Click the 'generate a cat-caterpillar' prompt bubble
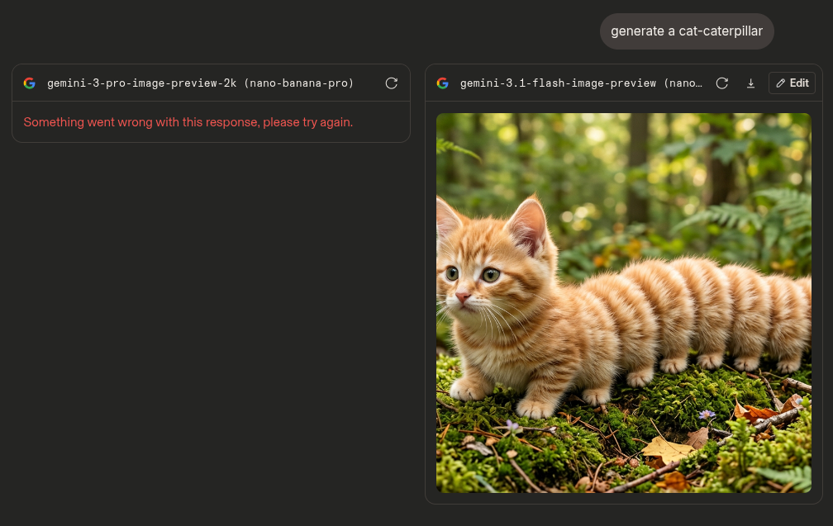 tap(687, 31)
